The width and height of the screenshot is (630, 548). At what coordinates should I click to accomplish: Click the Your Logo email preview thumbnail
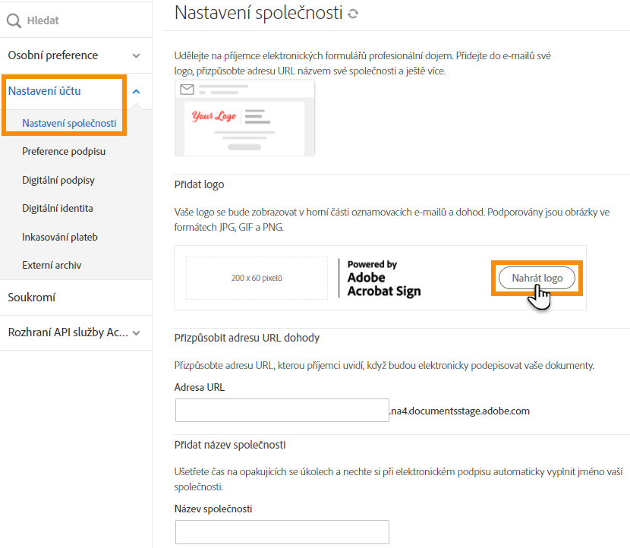click(244, 118)
